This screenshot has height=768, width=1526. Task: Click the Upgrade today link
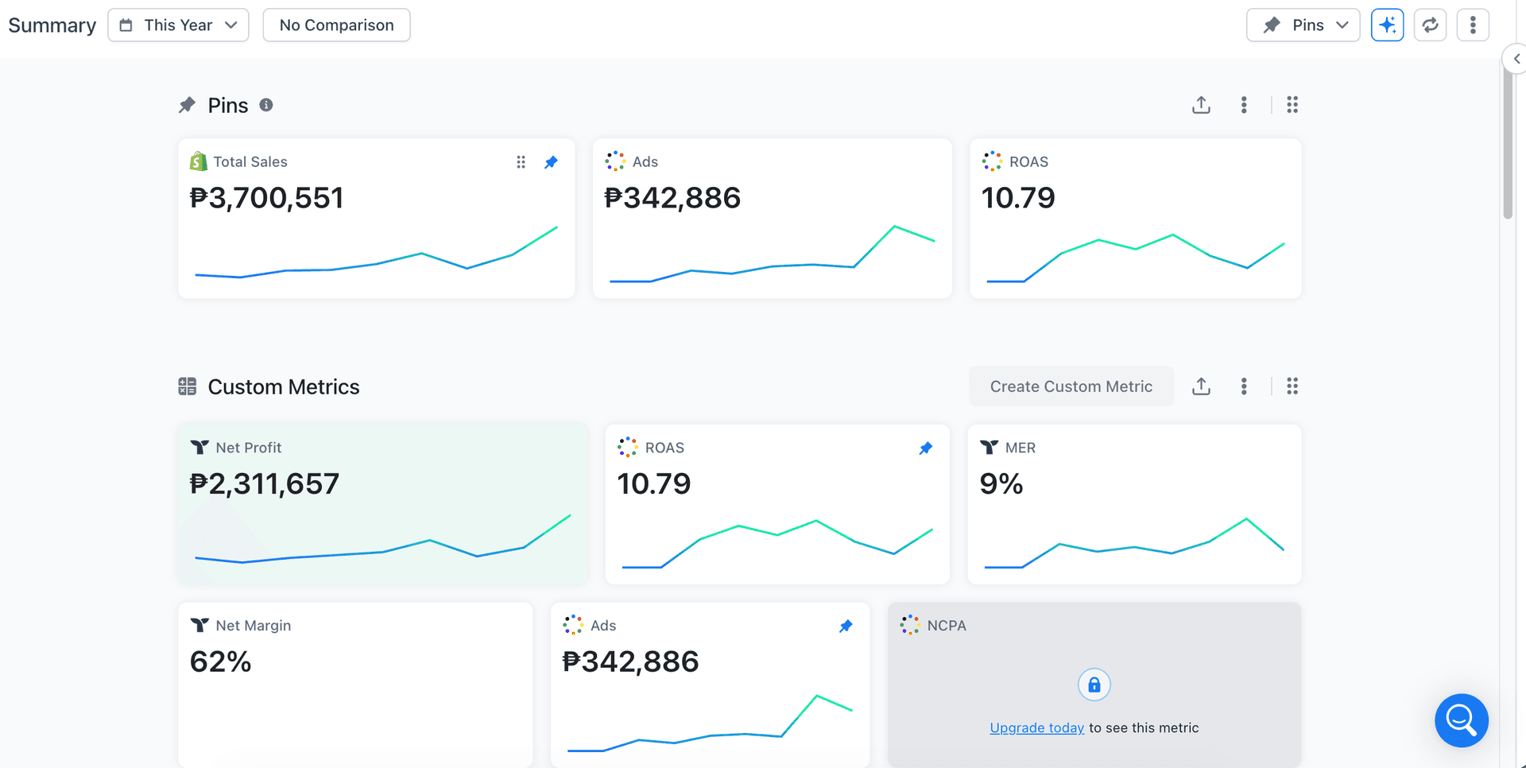click(x=1036, y=727)
